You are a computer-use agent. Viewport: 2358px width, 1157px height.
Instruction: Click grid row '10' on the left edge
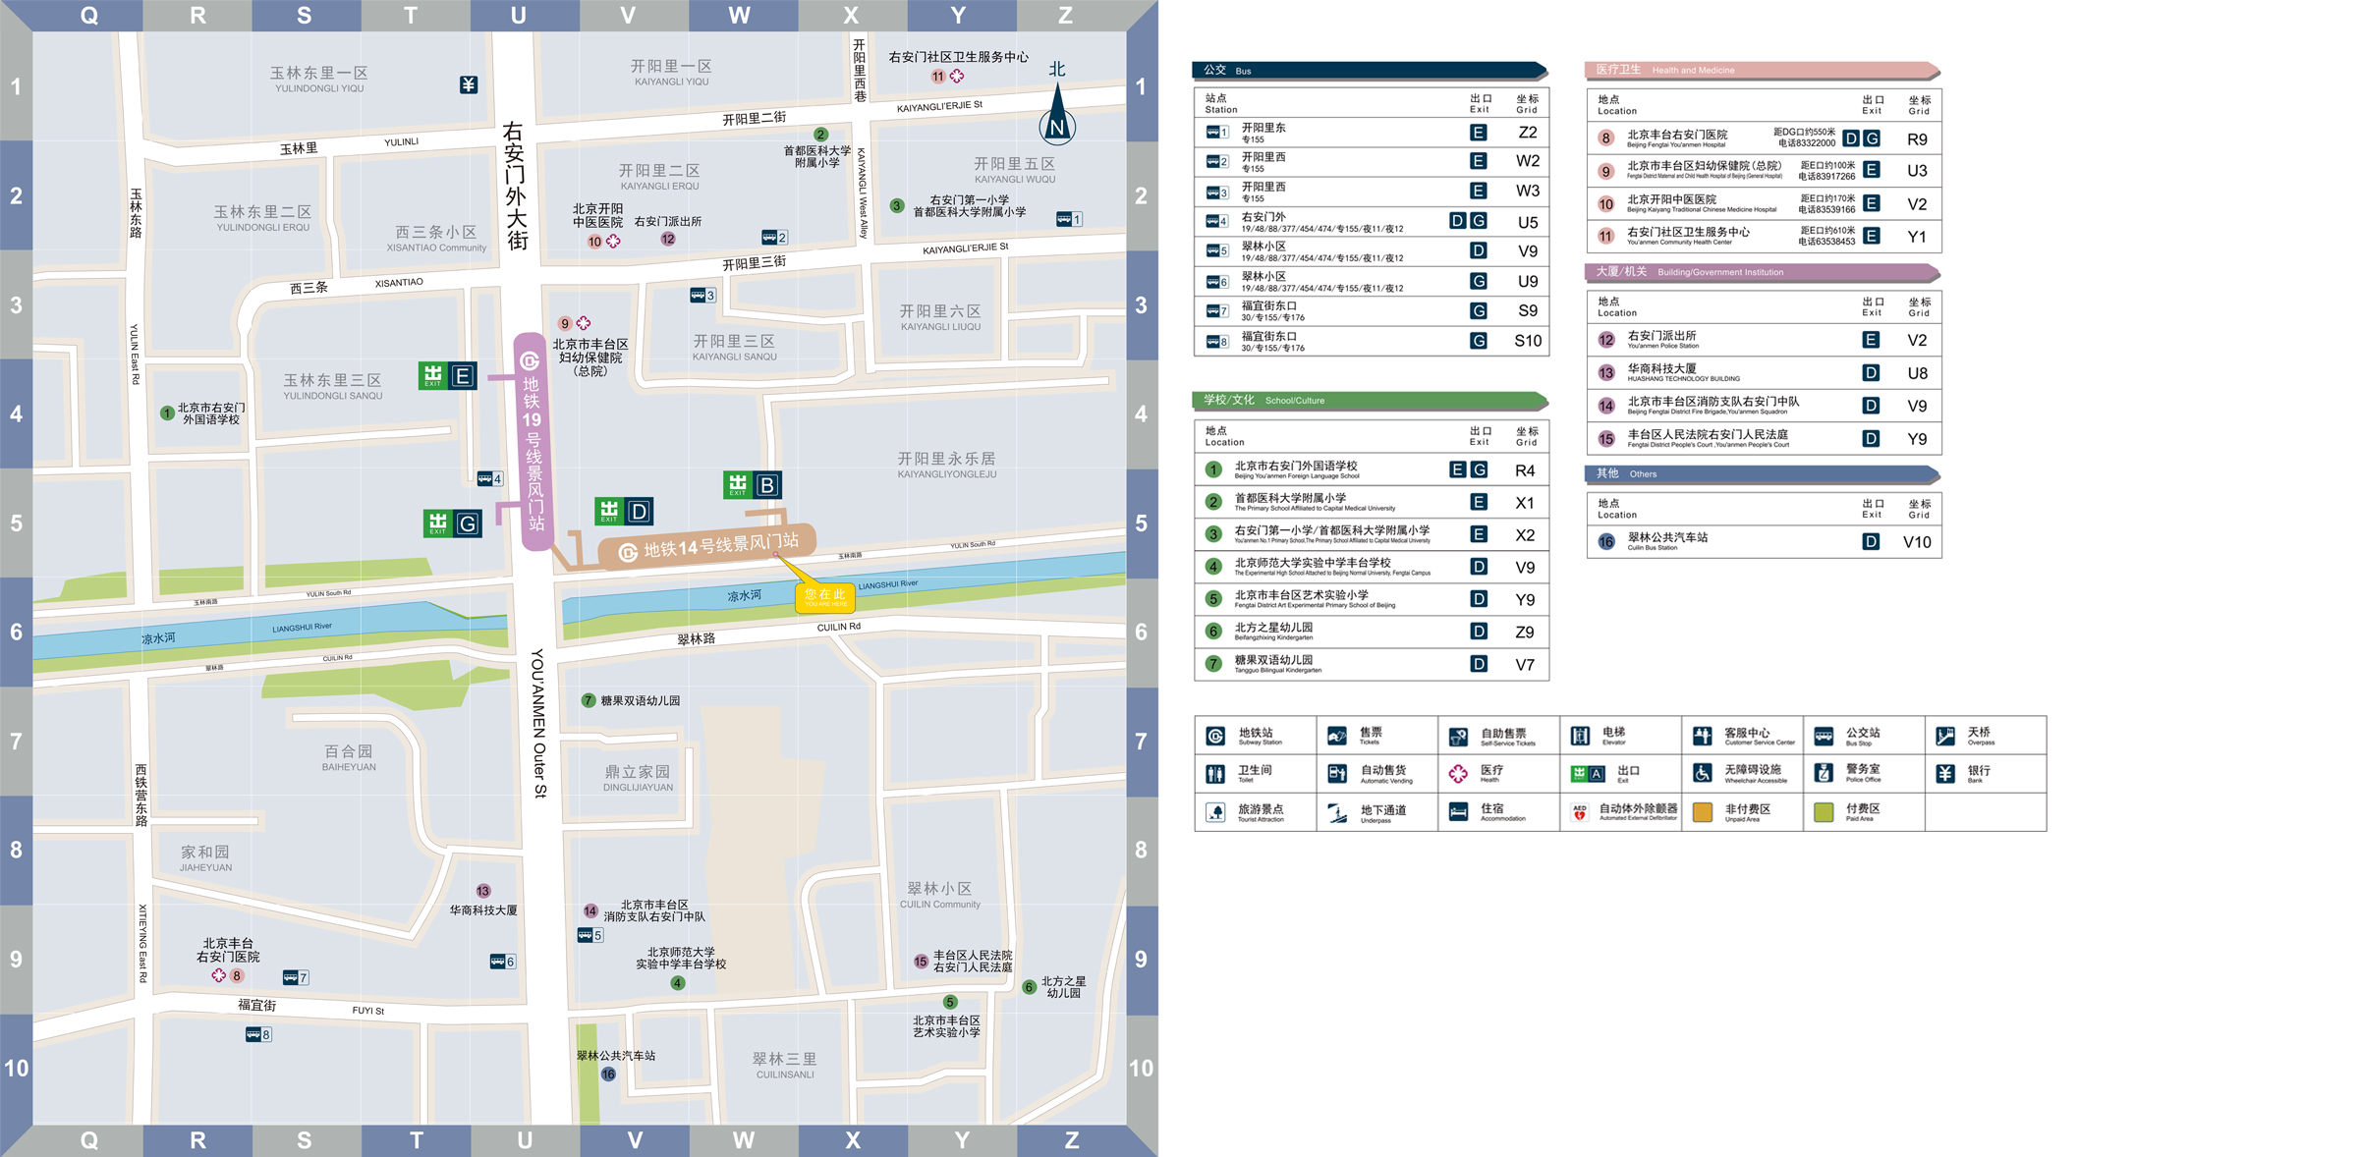[x=16, y=1068]
